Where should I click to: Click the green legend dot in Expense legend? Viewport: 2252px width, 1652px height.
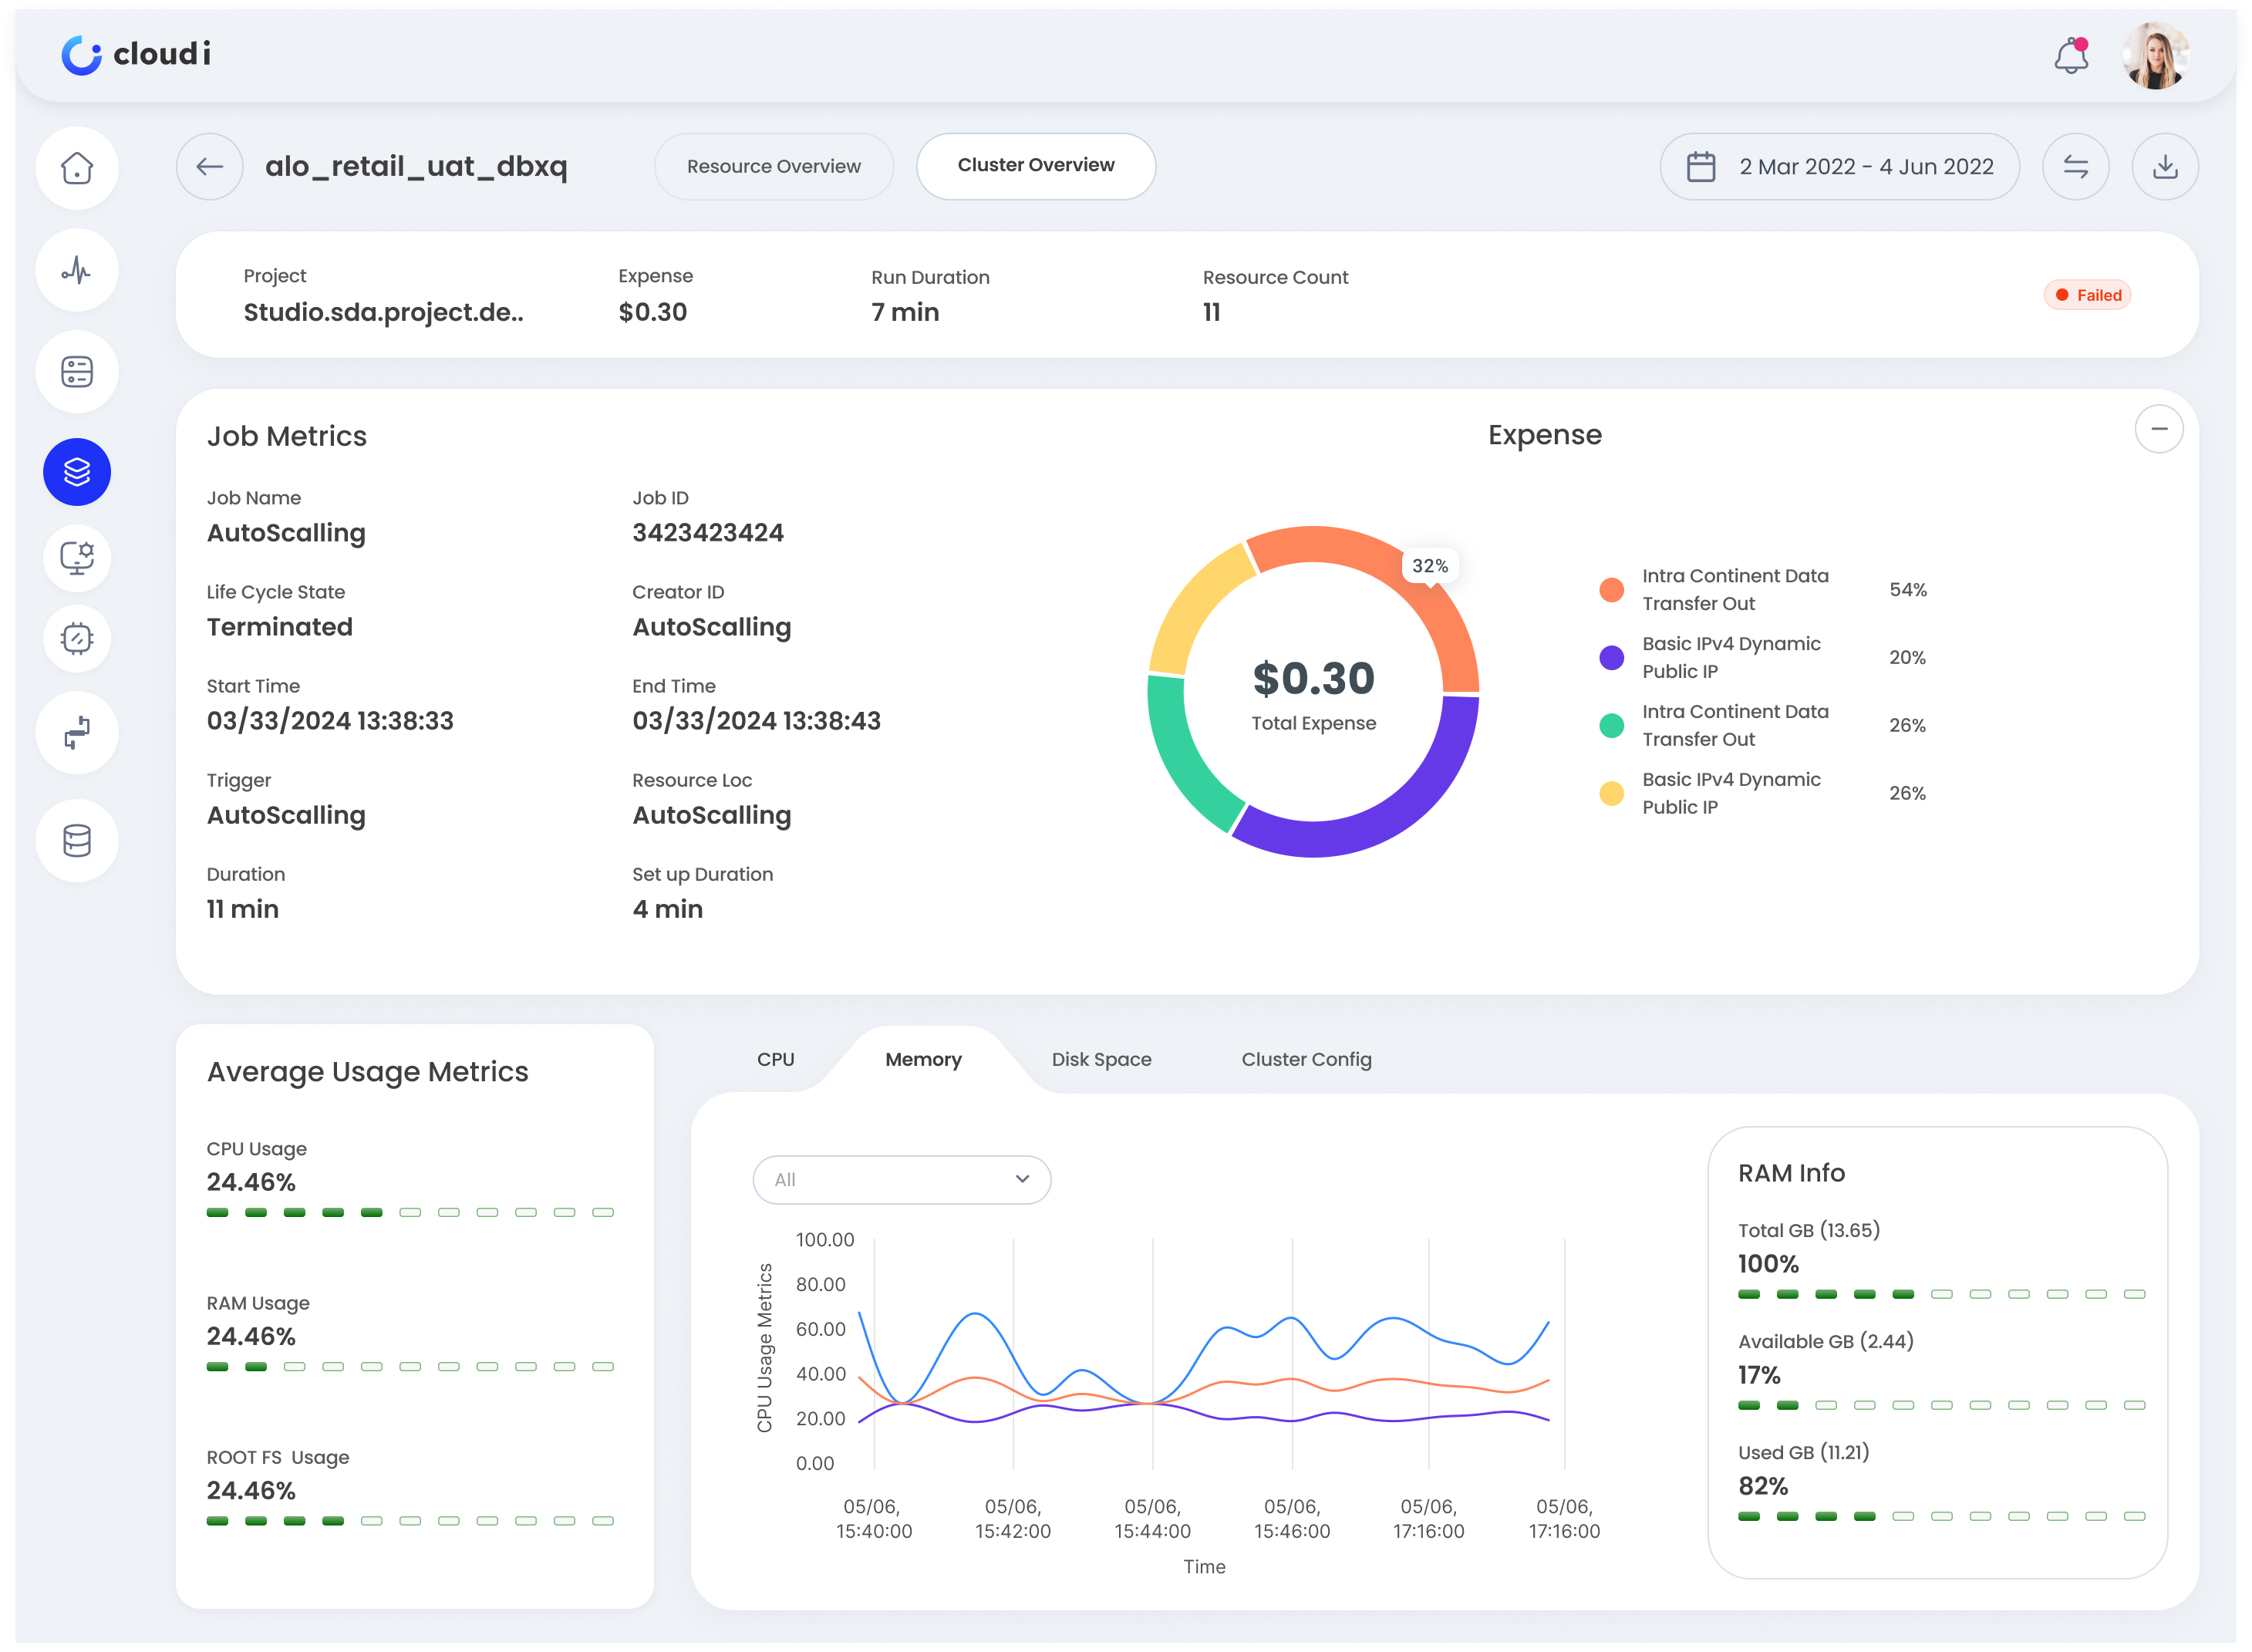(1612, 726)
